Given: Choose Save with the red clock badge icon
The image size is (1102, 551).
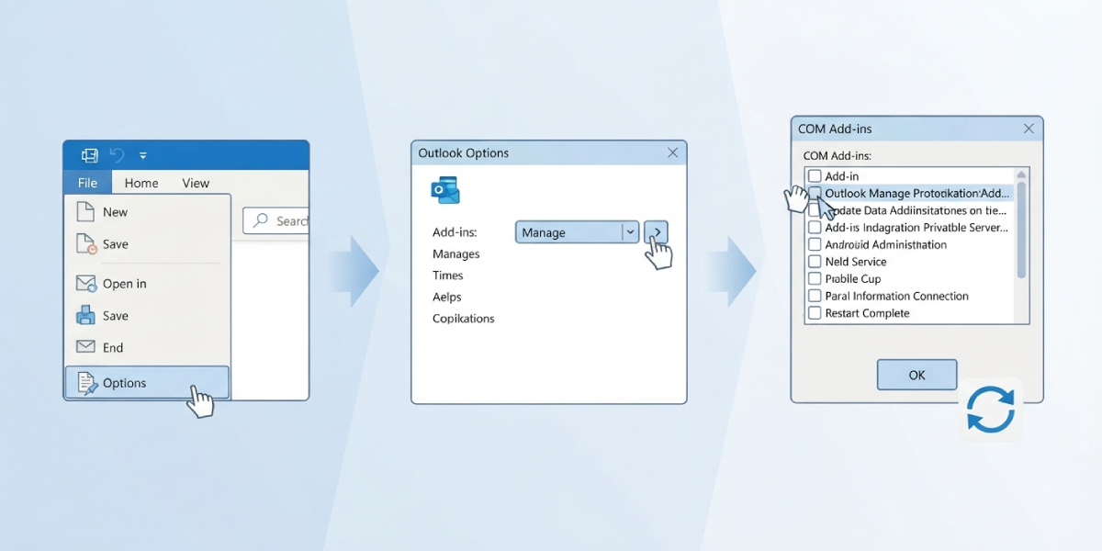Looking at the screenshot, I should tap(147, 244).
